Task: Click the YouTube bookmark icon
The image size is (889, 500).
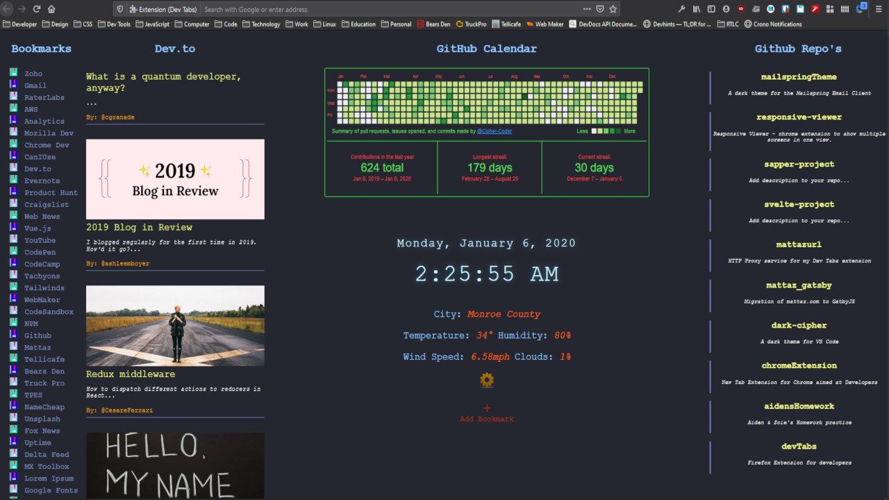Action: (13, 240)
